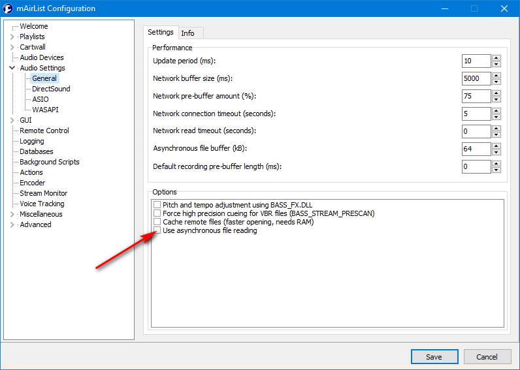Minimize the mAirList Configuration window
The width and height of the screenshot is (520, 370).
(446, 8)
